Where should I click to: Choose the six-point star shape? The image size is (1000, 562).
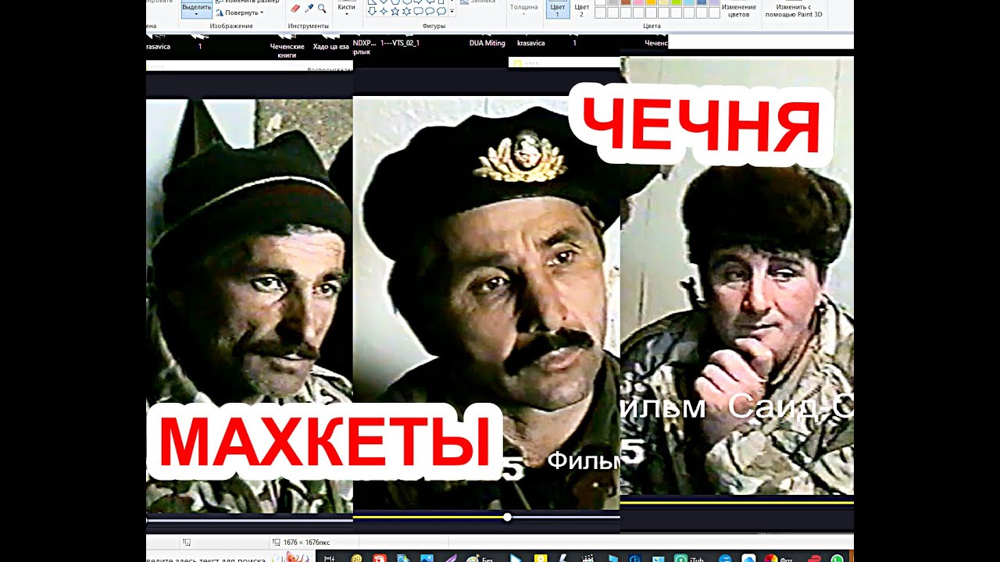point(406,11)
